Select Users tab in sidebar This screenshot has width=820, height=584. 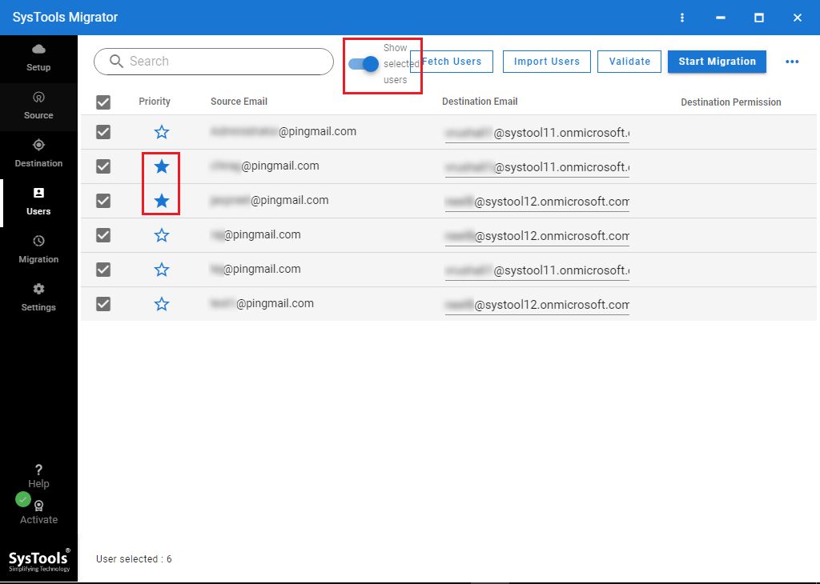point(38,202)
